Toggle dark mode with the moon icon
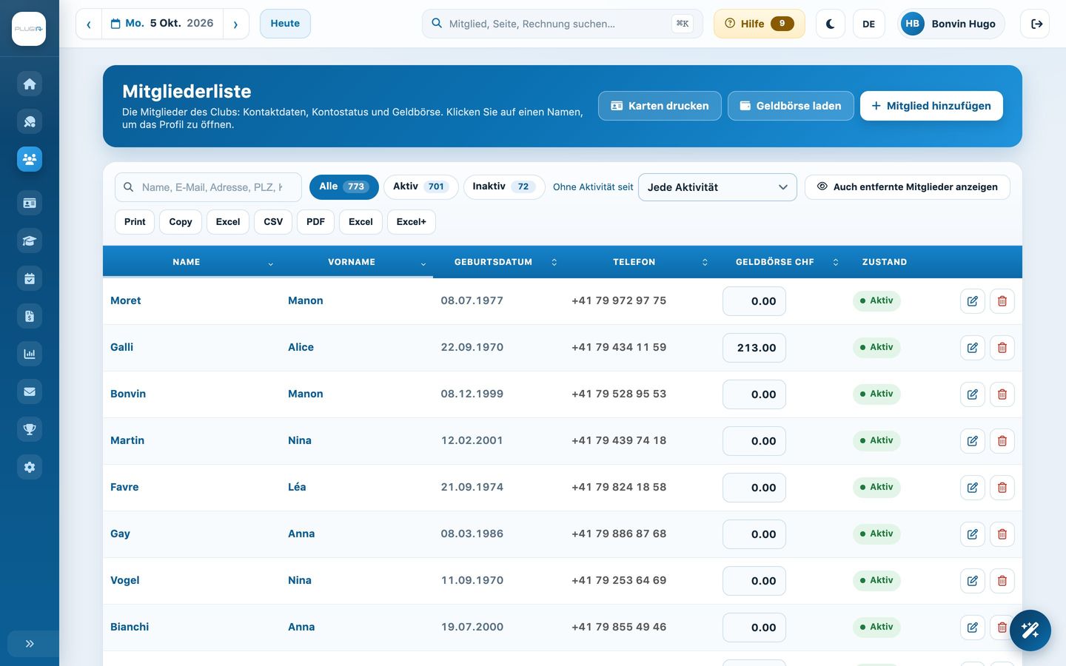 pyautogui.click(x=831, y=24)
